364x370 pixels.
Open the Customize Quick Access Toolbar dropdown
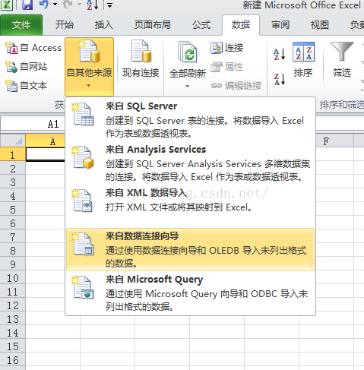(x=109, y=5)
